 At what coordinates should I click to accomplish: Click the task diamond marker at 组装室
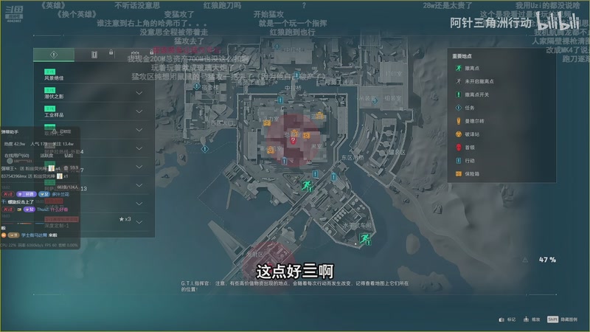[x=375, y=100]
